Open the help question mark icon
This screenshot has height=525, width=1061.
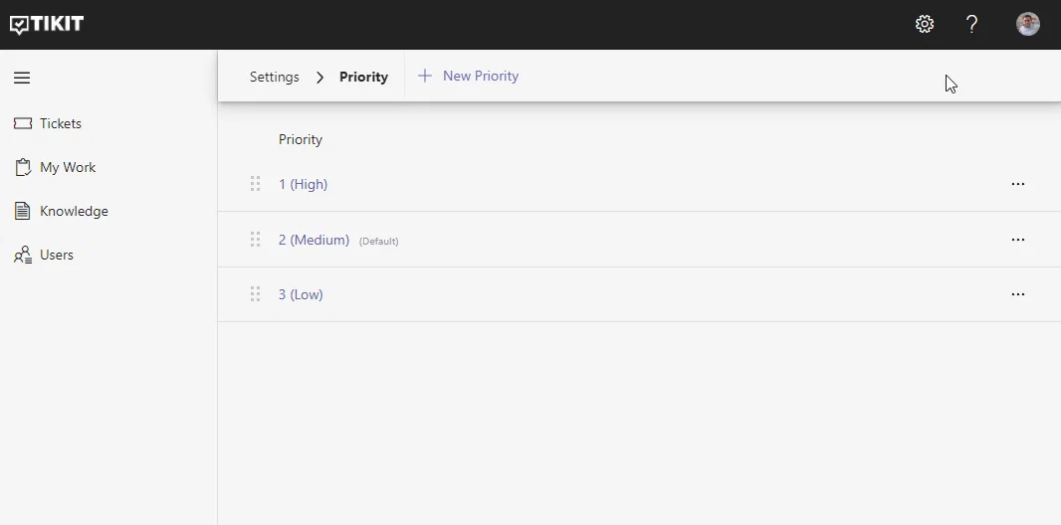click(x=971, y=24)
